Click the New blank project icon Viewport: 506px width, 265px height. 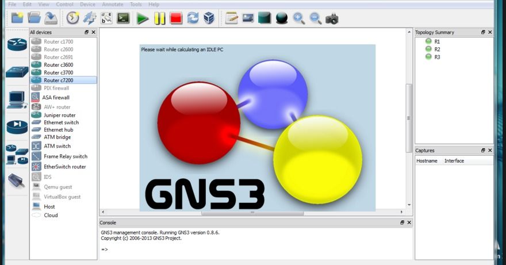17,18
